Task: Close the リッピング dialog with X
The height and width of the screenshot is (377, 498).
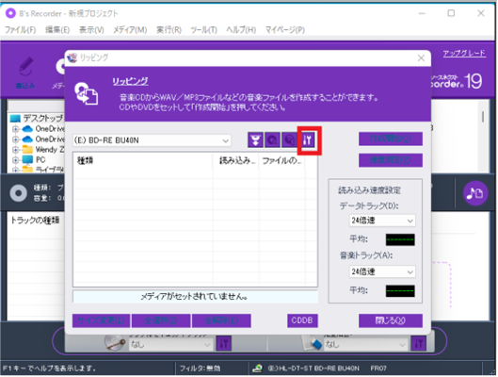Action: pos(421,58)
